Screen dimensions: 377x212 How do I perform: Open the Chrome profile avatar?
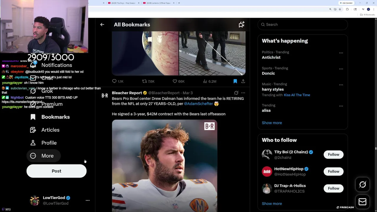click(368, 9)
